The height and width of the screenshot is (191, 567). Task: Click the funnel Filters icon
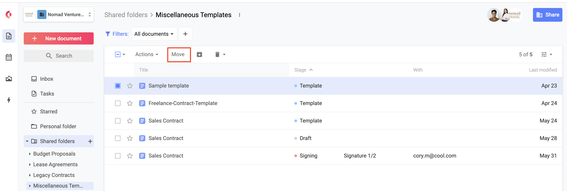pos(108,34)
